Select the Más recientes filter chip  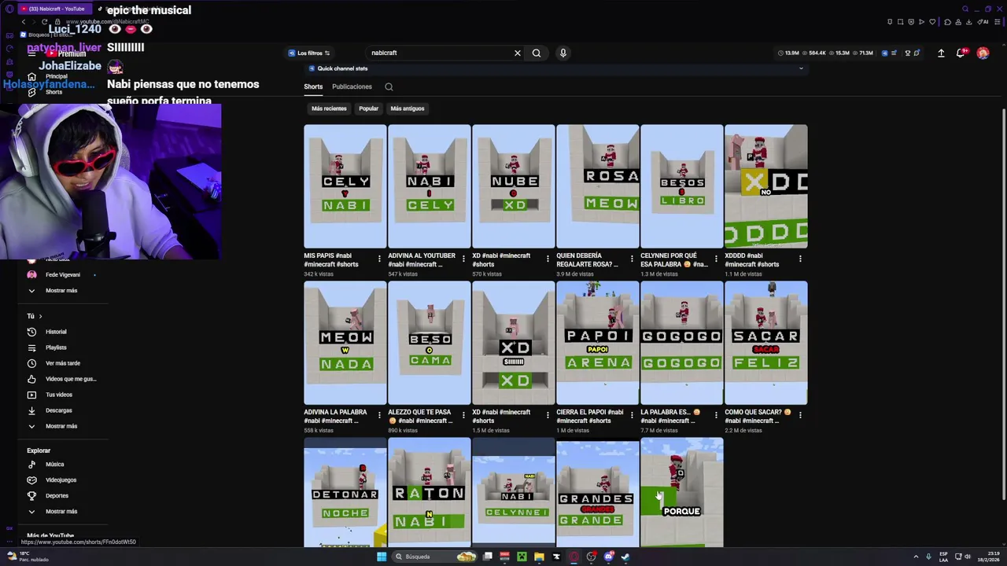click(x=329, y=108)
